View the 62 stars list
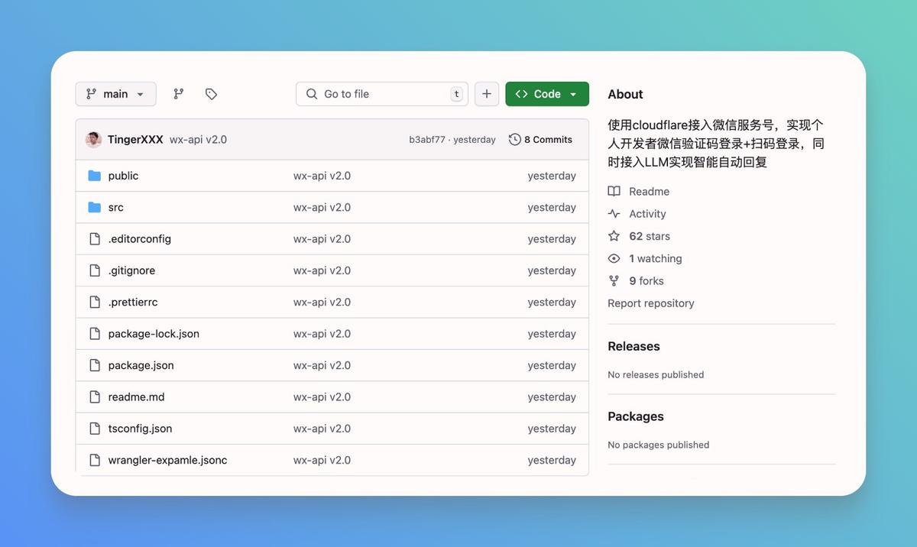 pos(650,236)
